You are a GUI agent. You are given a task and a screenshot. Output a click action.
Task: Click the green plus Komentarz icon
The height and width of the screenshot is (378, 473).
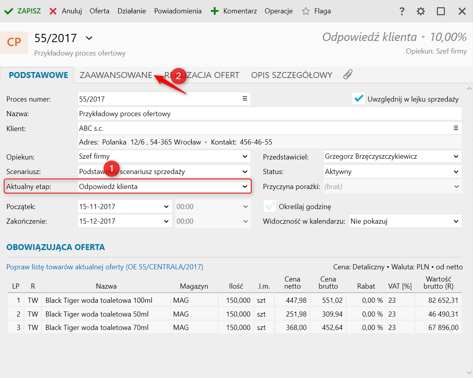pyautogui.click(x=214, y=11)
